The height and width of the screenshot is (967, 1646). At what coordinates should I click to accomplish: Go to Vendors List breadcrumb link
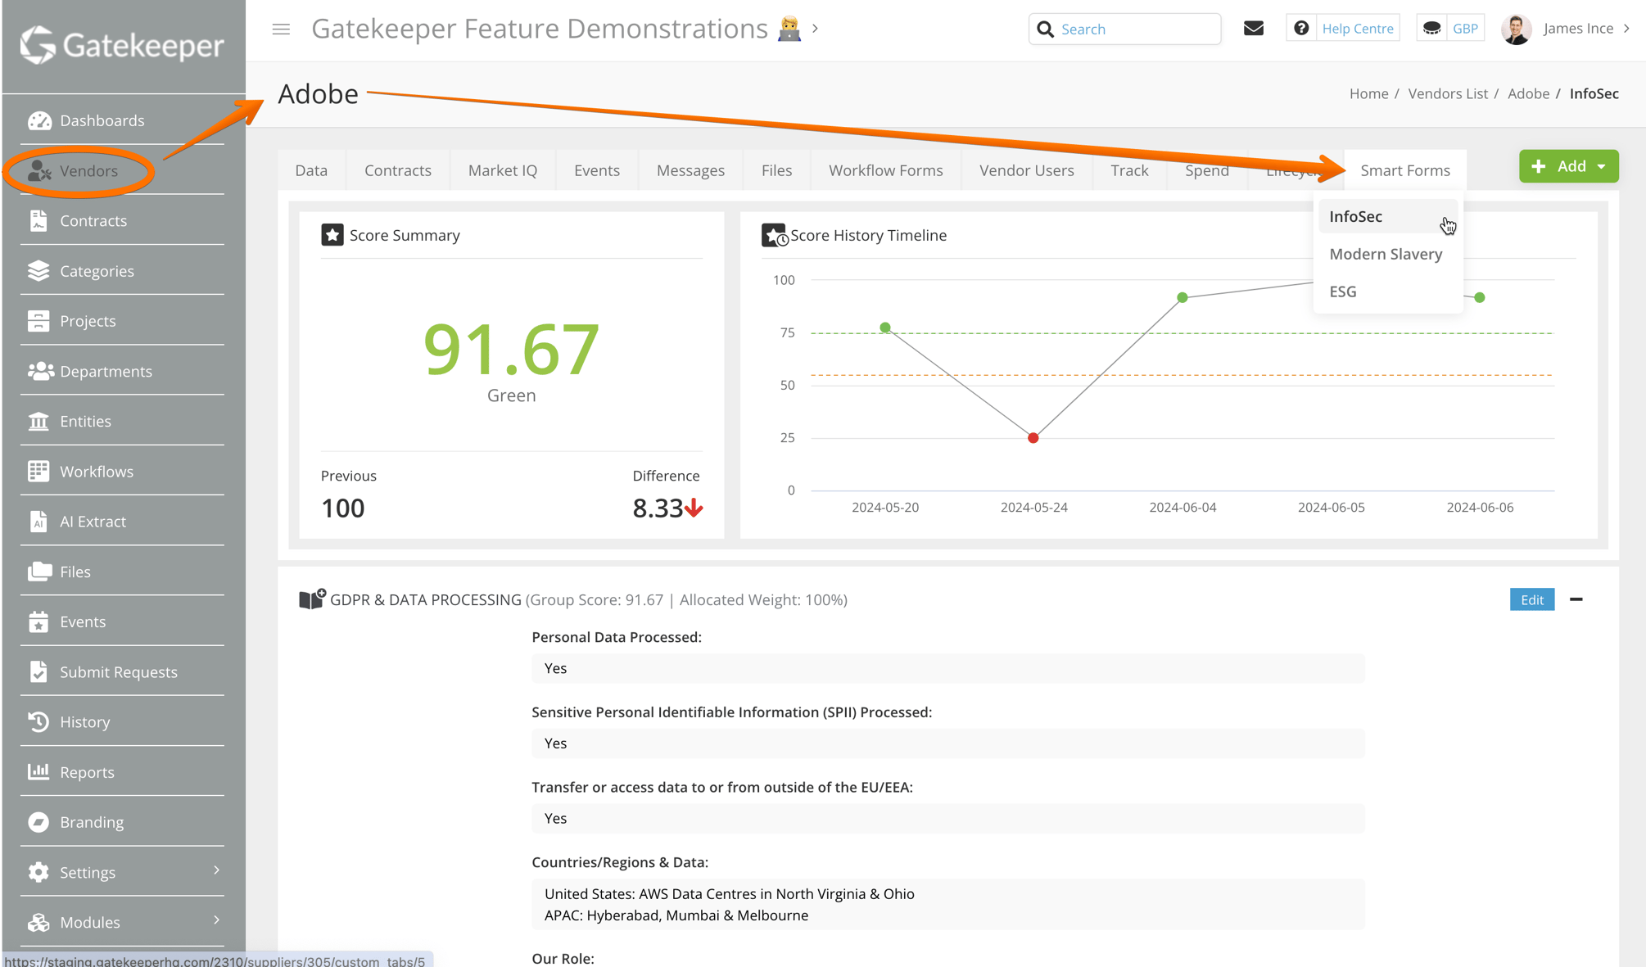click(1447, 93)
